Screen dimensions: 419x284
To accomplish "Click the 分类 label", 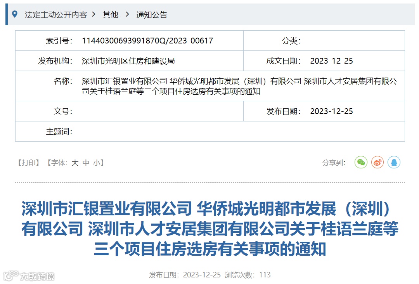I will point(291,41).
